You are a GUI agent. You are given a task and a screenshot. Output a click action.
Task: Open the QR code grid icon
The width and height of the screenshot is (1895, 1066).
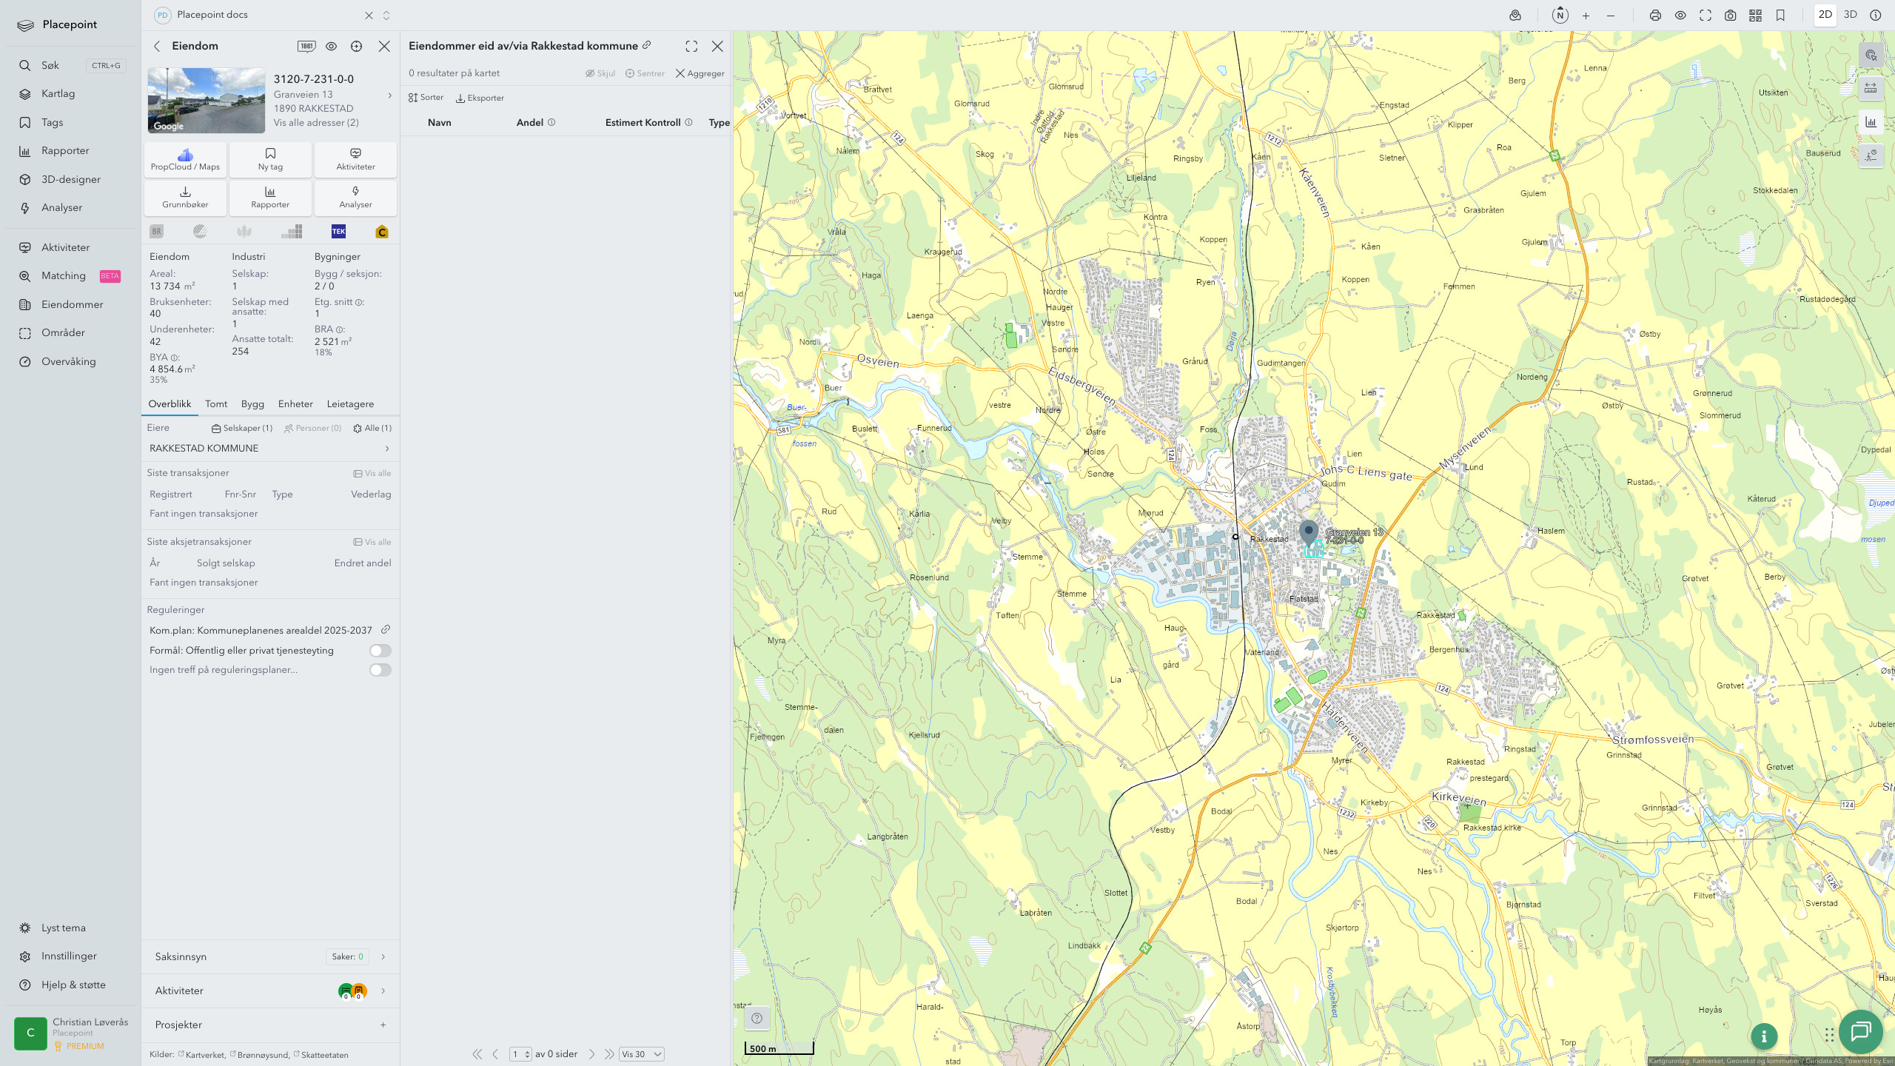1756,16
